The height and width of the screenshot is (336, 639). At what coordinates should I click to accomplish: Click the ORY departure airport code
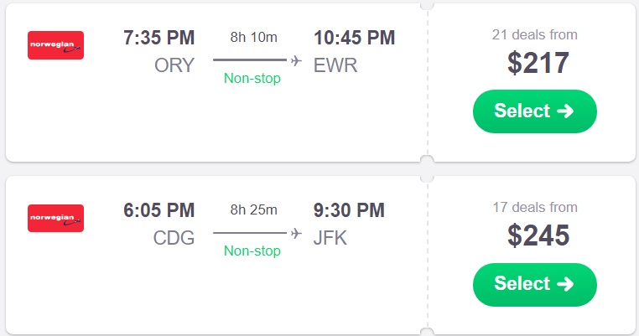174,65
